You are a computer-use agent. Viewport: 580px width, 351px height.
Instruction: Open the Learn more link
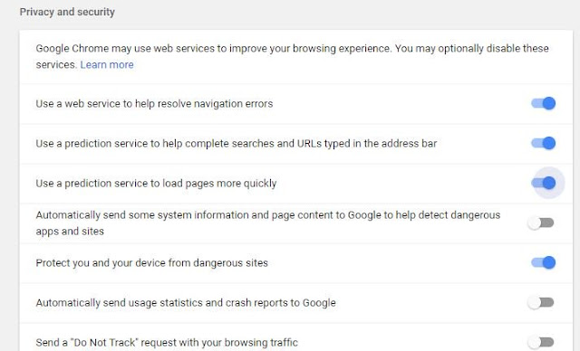(x=107, y=64)
